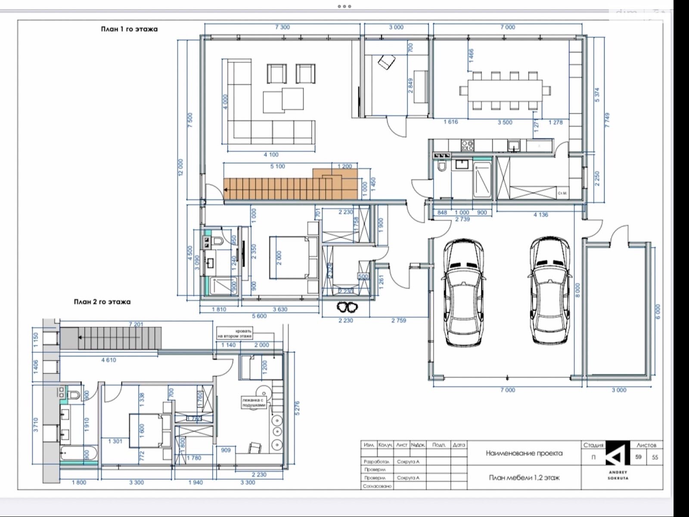Click the '7 201' second floor dimension
Screen dimensions: 689x517
click(x=136, y=324)
